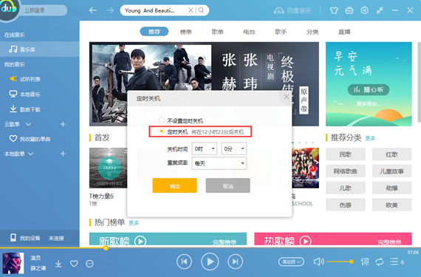Clear the search box text
The image size is (421, 277).
tap(191, 10)
